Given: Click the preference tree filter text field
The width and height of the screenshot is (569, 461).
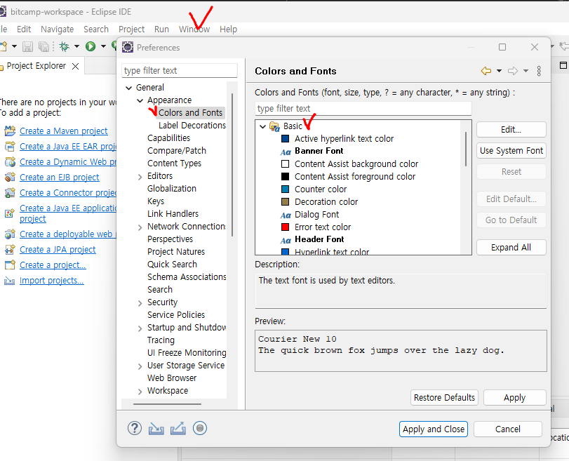Looking at the screenshot, I should point(180,70).
